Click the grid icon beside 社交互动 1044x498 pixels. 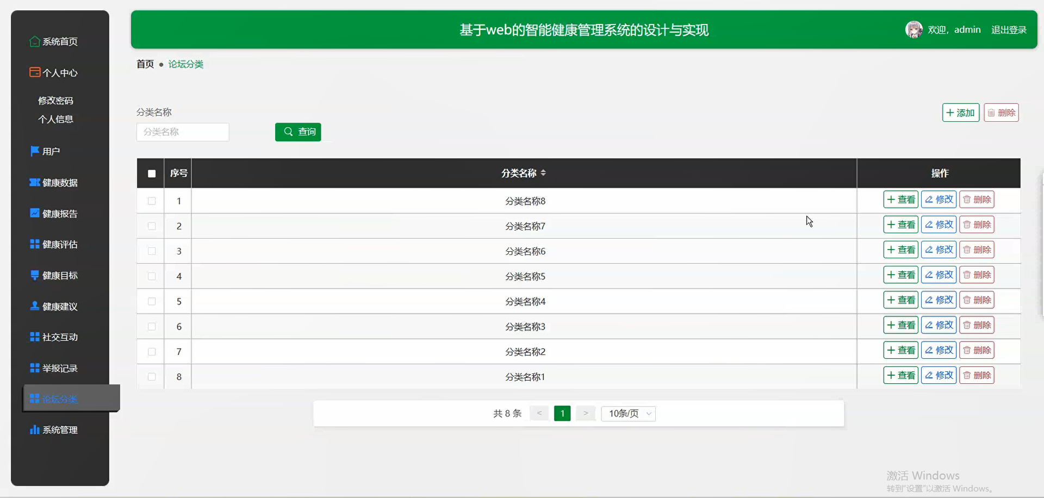(35, 337)
